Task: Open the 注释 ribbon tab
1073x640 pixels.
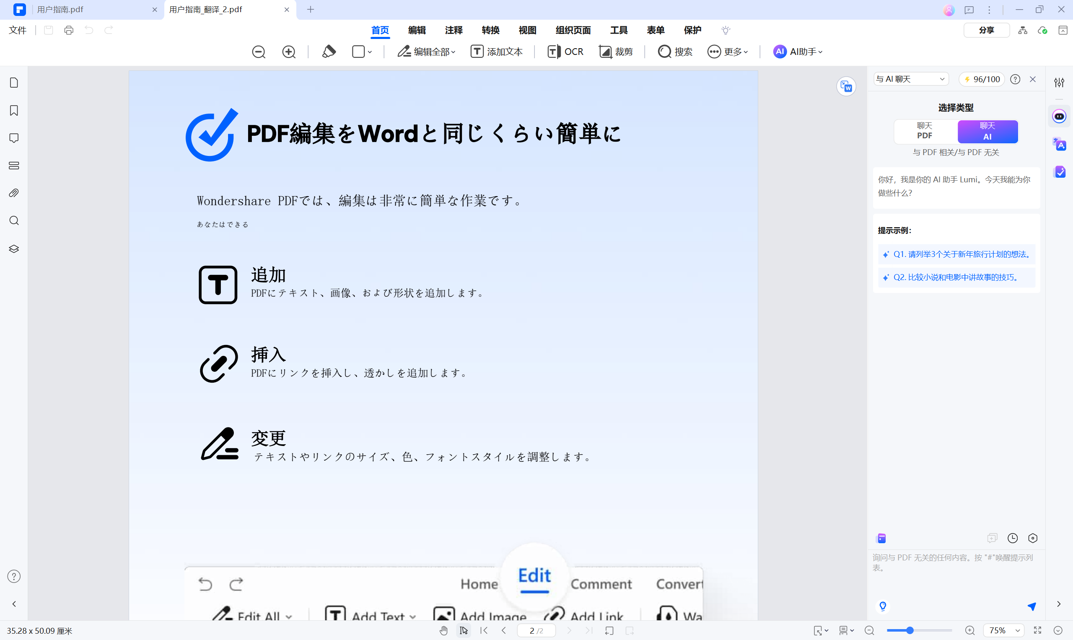Action: click(x=454, y=30)
